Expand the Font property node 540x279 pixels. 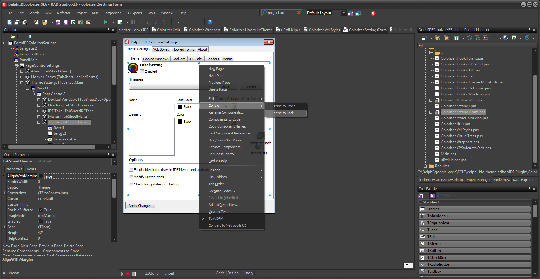[x=4, y=227]
